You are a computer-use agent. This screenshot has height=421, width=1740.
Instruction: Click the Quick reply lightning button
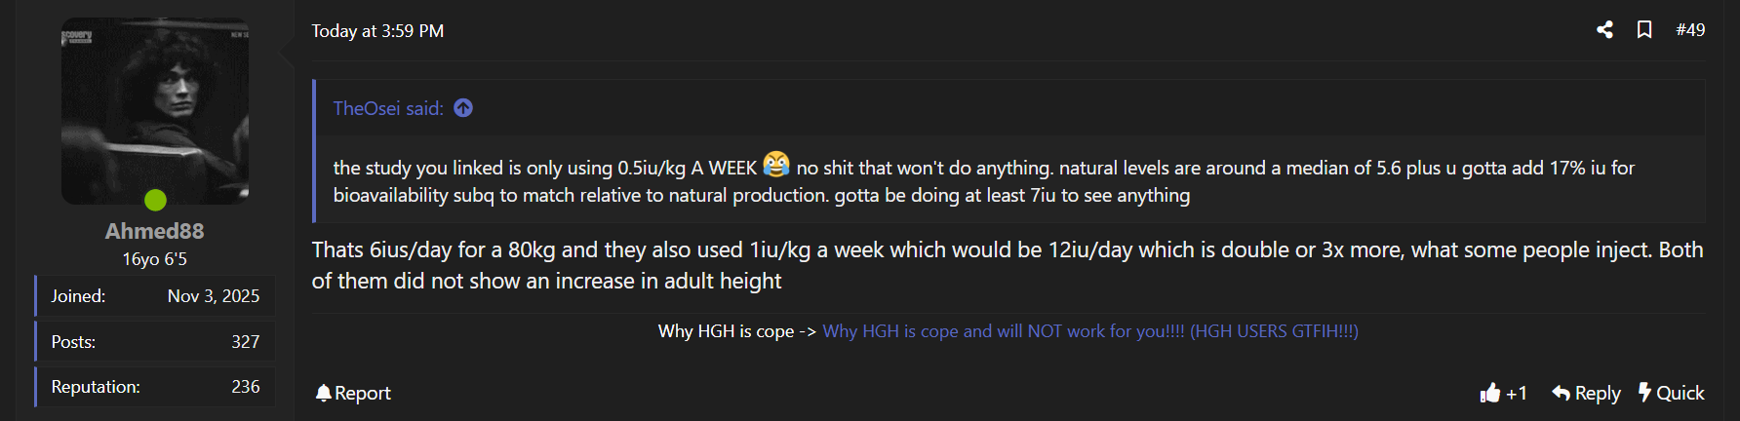click(1671, 393)
